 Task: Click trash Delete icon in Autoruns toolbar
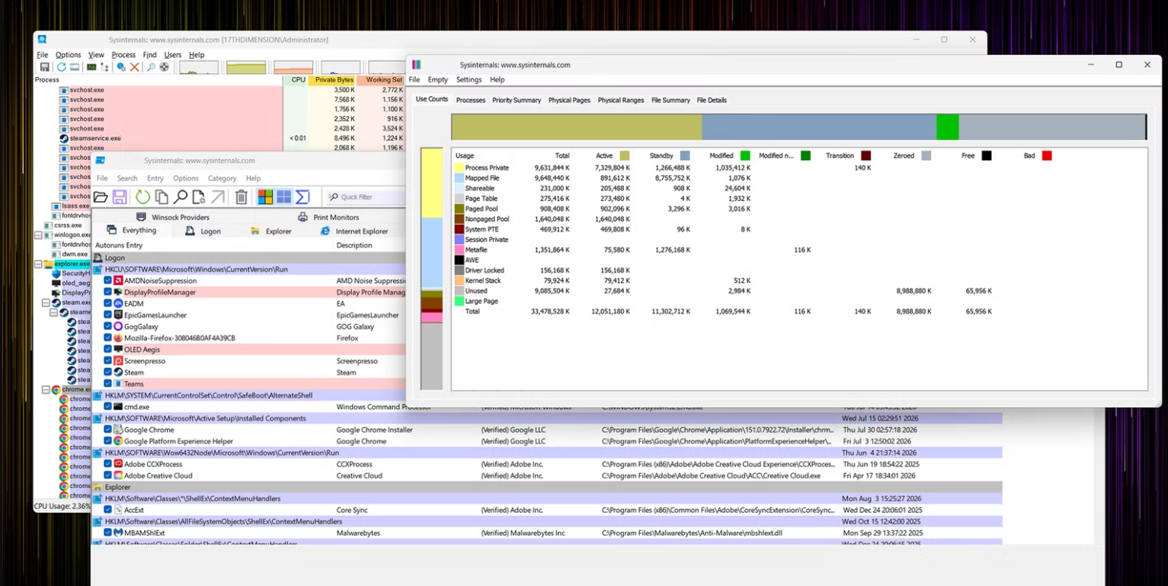242,197
